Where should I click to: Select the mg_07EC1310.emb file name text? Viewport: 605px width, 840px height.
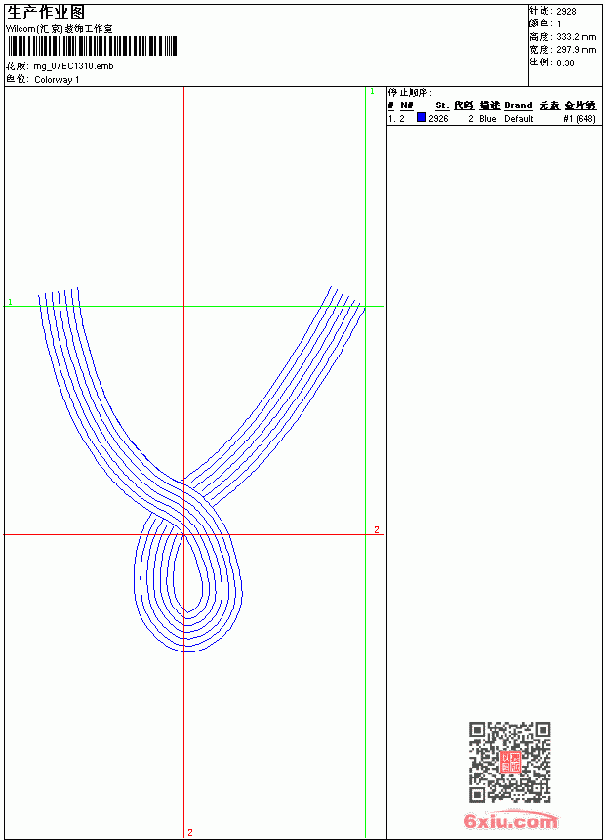click(x=73, y=66)
